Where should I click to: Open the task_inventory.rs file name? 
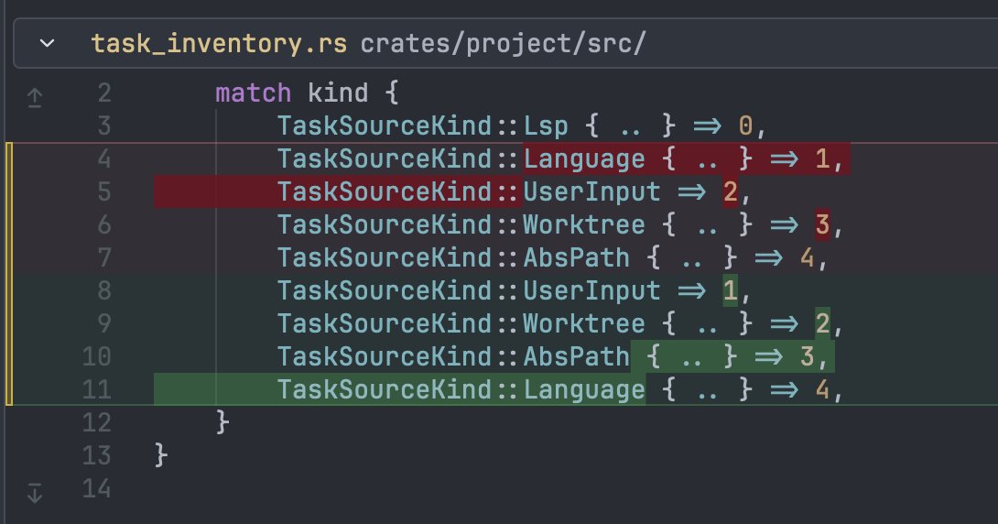point(219,44)
